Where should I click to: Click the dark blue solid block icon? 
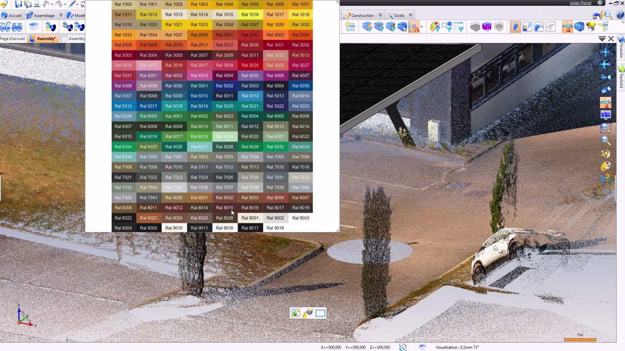(579, 26)
